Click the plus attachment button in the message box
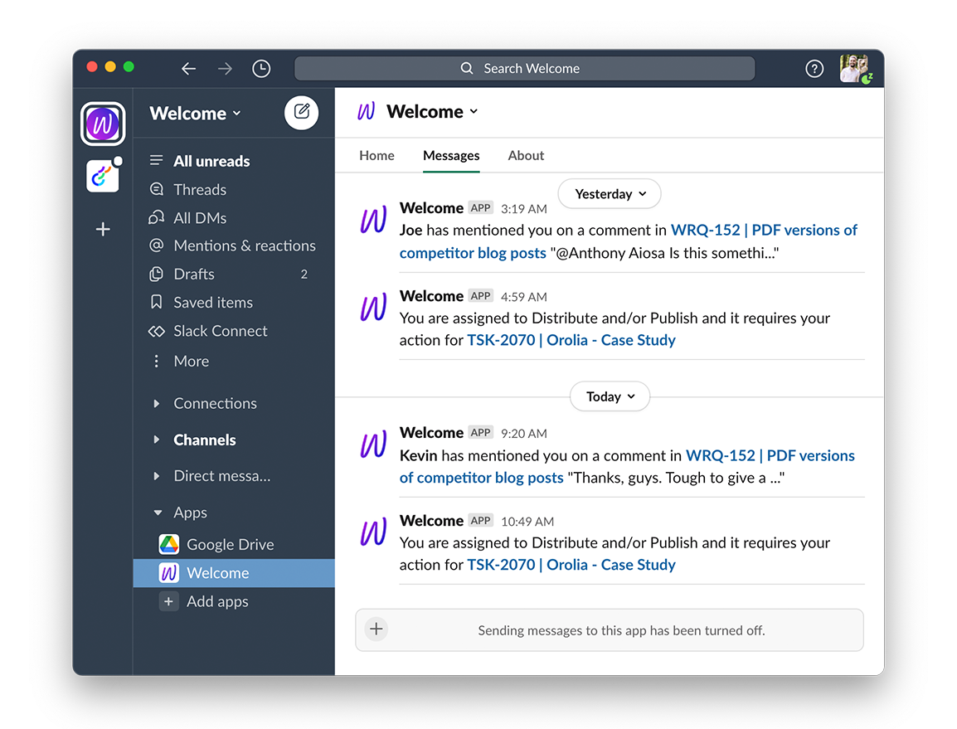 coord(376,629)
